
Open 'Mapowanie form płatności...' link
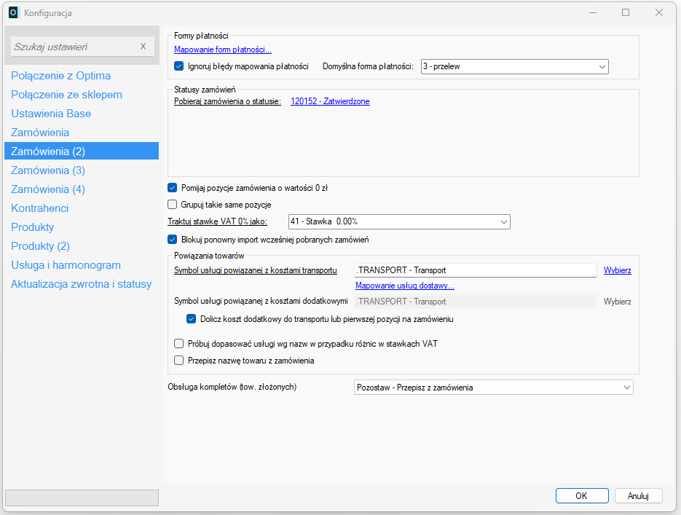pos(222,50)
